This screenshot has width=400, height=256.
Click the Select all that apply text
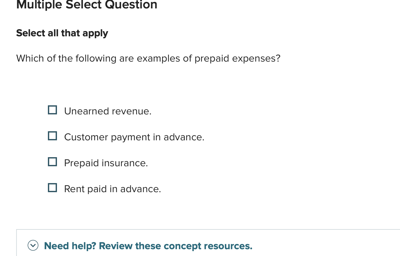[62, 33]
